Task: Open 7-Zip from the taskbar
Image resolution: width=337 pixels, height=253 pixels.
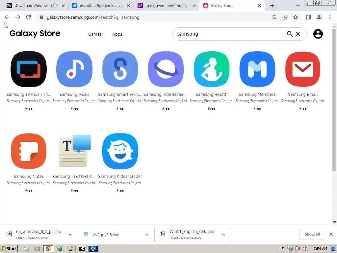Action: tap(82, 249)
